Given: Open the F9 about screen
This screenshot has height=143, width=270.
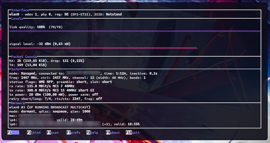Looking at the screenshot, I should 113,132.
